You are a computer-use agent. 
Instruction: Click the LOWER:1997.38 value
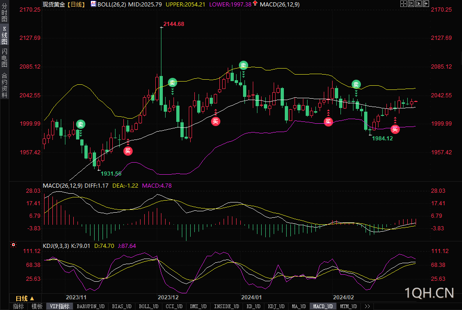[230, 5]
